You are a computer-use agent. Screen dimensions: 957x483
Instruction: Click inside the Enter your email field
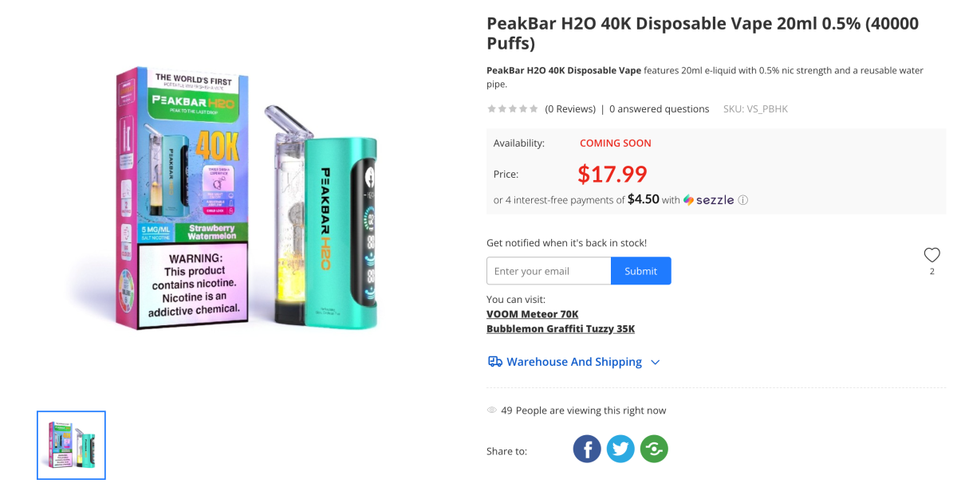tap(548, 270)
